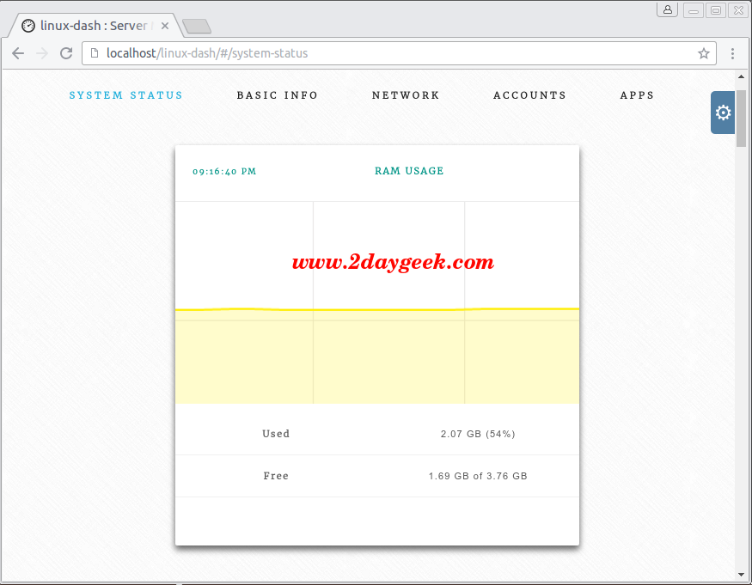Go back with the browser back arrow
The image size is (752, 585).
(18, 53)
